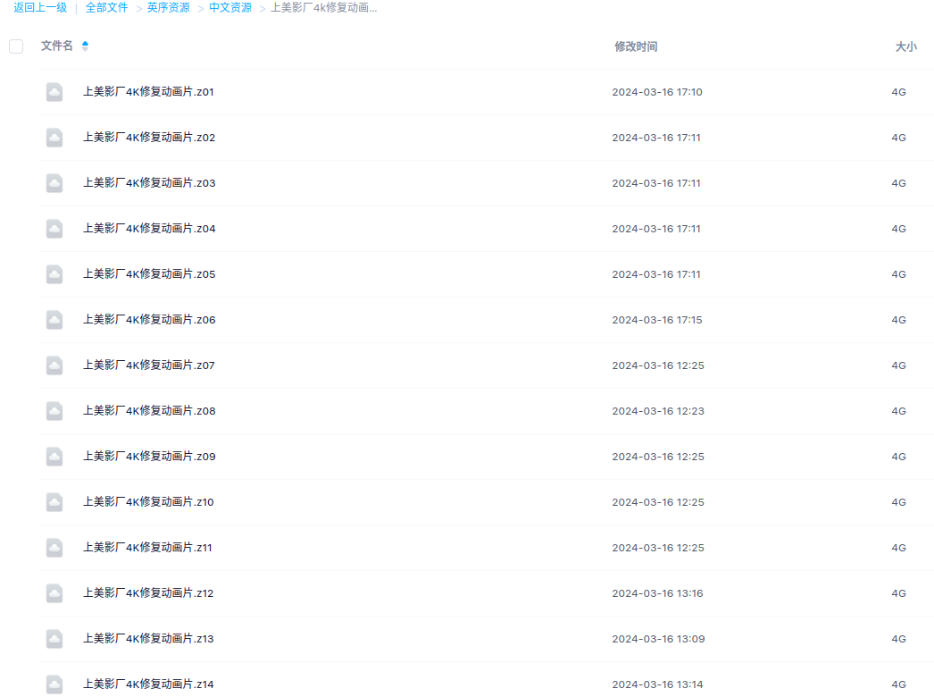Click file icon for 上美影厂4K修复动画片.z03
The width and height of the screenshot is (934, 697).
click(54, 183)
